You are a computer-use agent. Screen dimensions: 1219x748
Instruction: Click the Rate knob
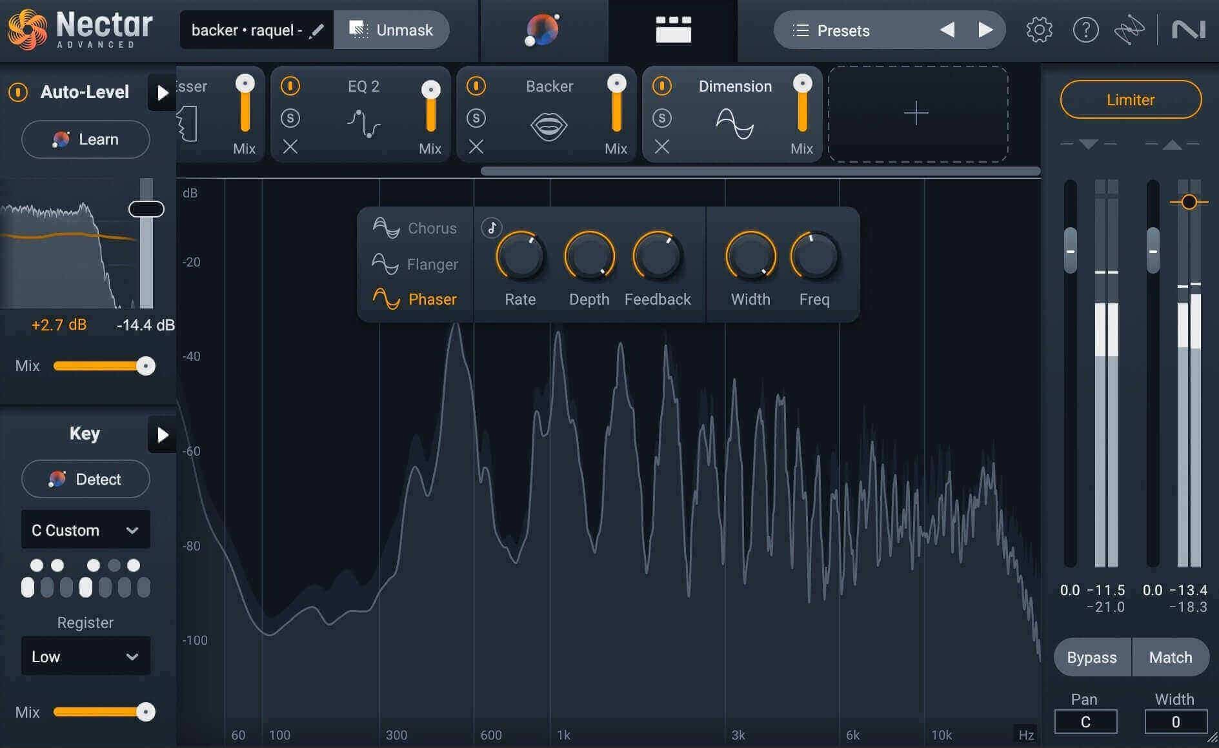click(520, 256)
